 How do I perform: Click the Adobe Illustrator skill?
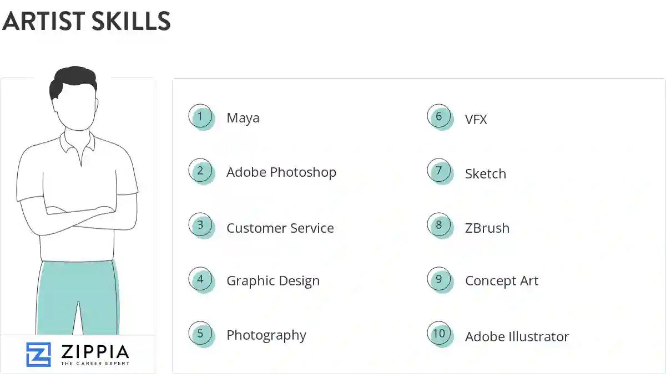[x=517, y=336]
